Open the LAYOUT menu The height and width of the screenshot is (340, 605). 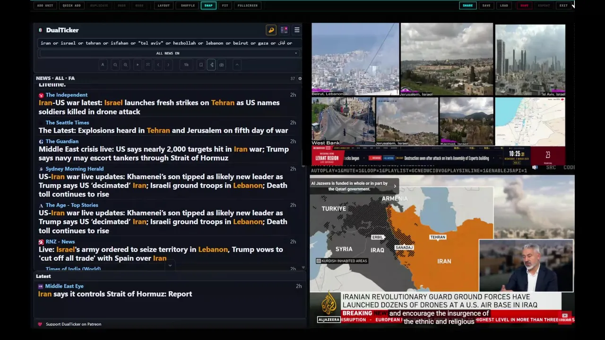[164, 5]
